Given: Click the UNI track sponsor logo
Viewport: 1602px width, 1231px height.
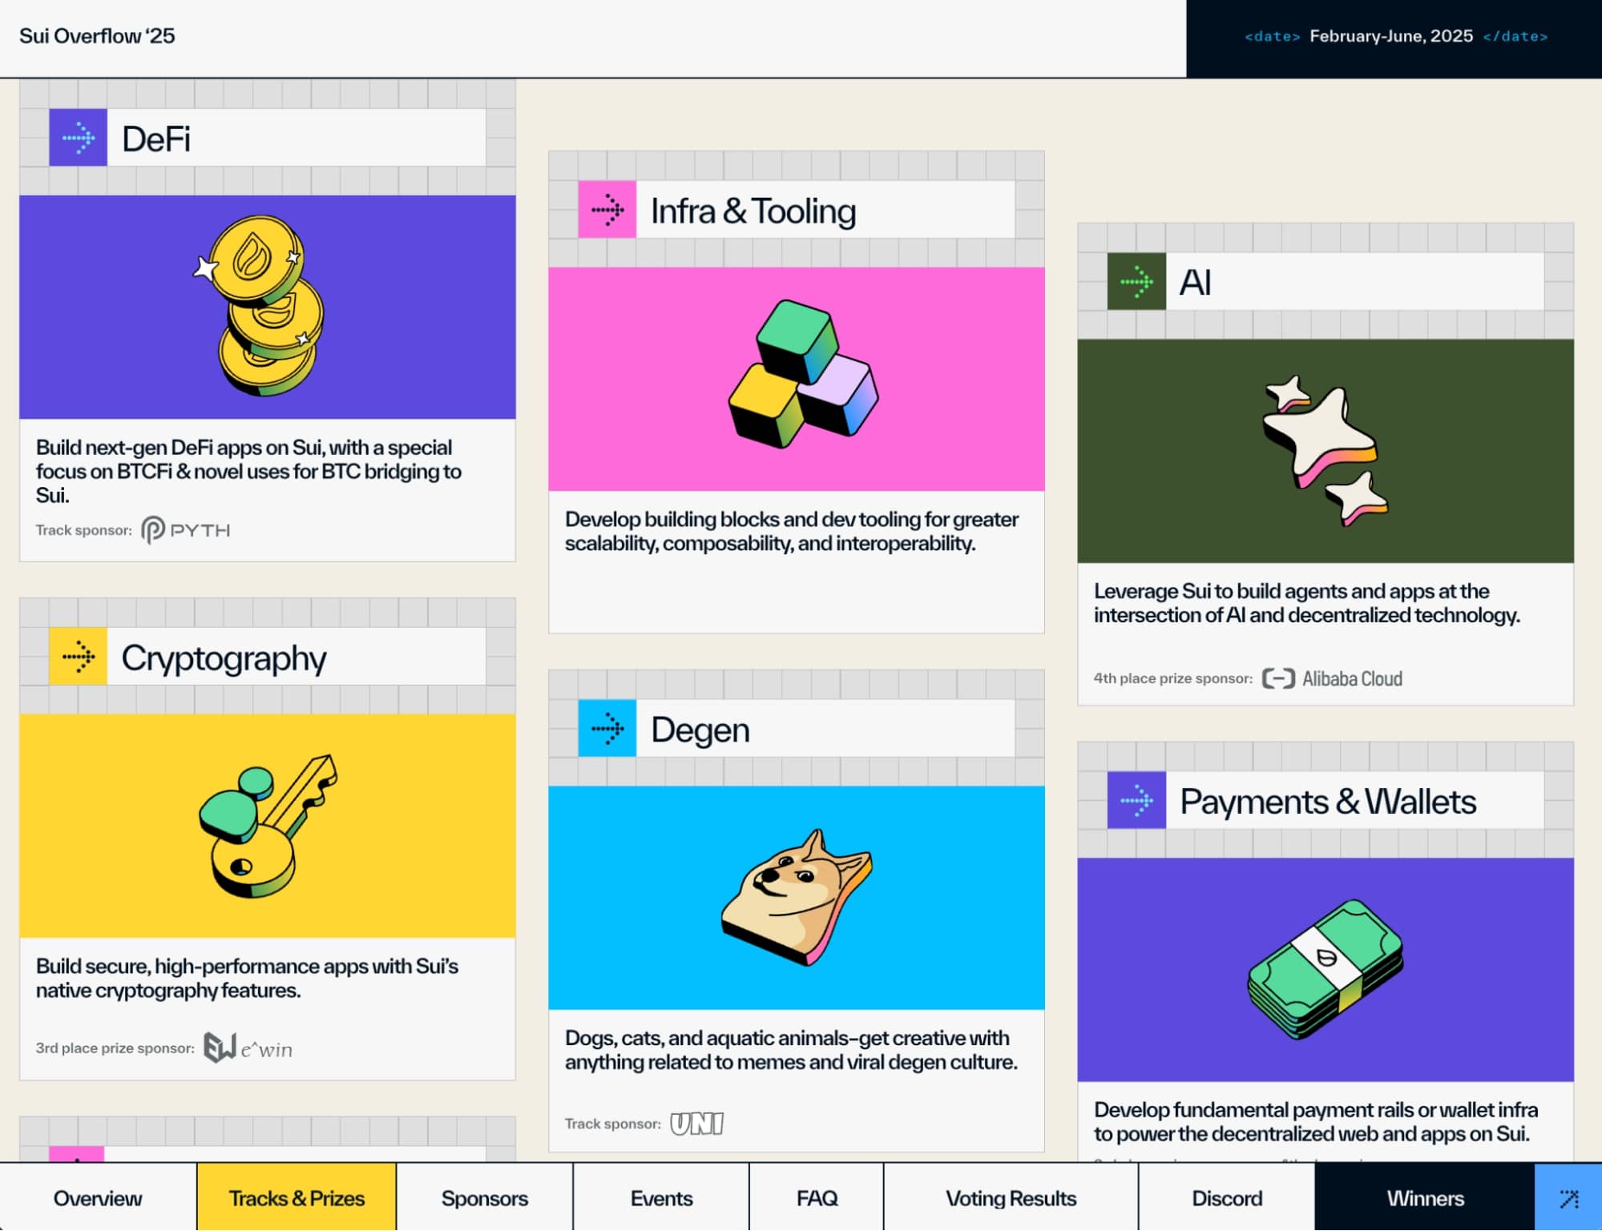Looking at the screenshot, I should click(x=696, y=1124).
